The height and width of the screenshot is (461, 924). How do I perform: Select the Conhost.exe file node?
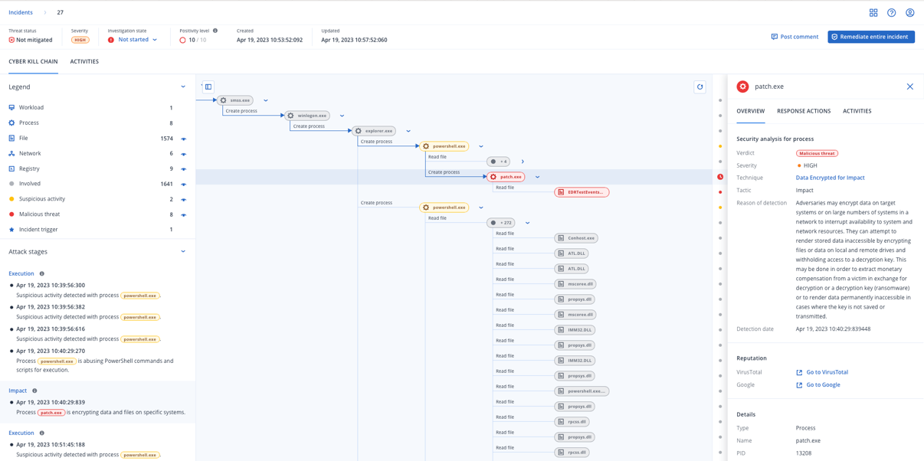[576, 238]
